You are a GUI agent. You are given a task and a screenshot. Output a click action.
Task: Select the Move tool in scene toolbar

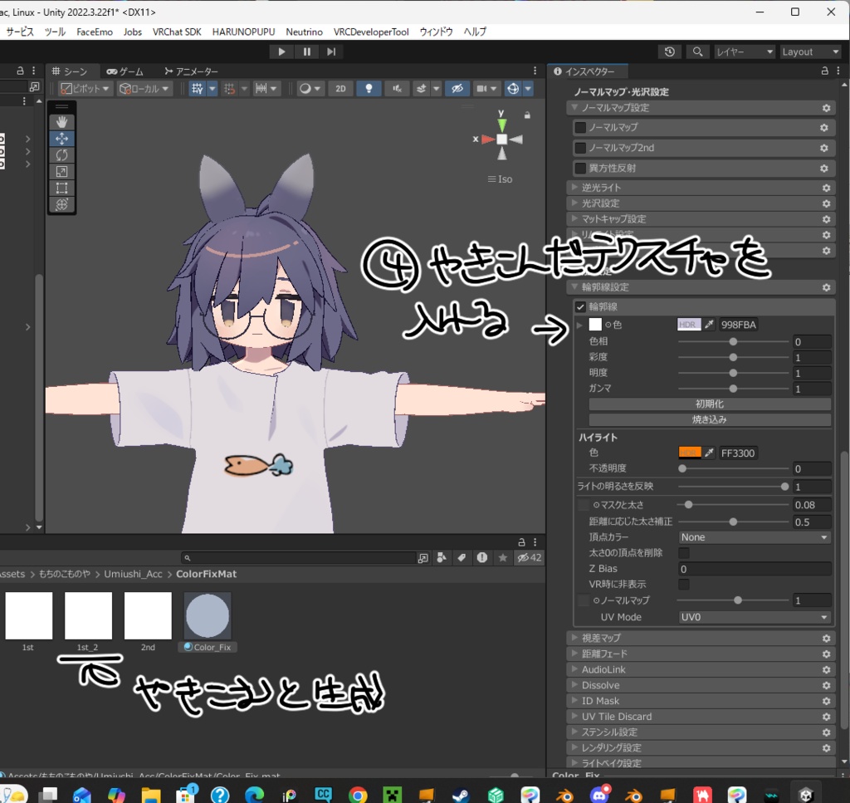click(61, 139)
